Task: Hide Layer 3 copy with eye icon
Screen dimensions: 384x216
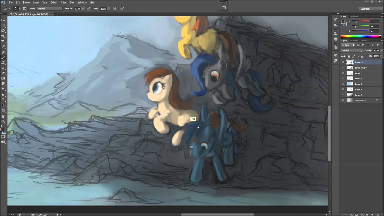Action: click(343, 68)
